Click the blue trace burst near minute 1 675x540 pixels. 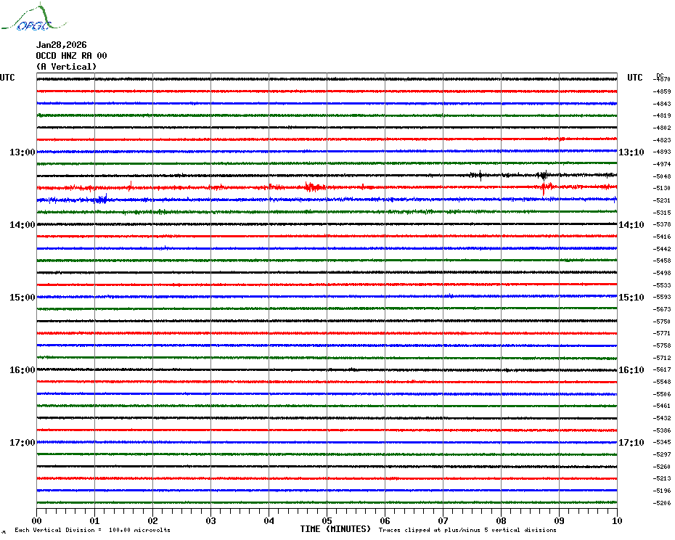pyautogui.click(x=101, y=199)
